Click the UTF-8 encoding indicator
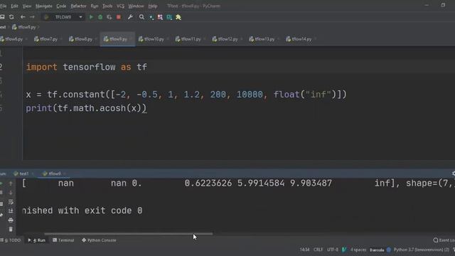The image size is (455, 256). pyautogui.click(x=333, y=250)
